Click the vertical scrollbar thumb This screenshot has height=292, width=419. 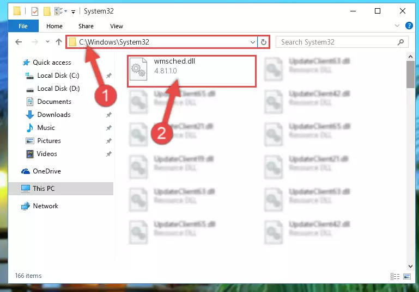pyautogui.click(x=410, y=74)
